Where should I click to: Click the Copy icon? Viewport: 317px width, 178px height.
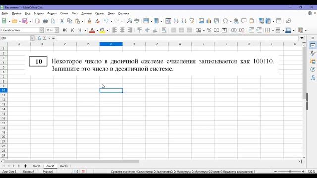tap(70, 21)
